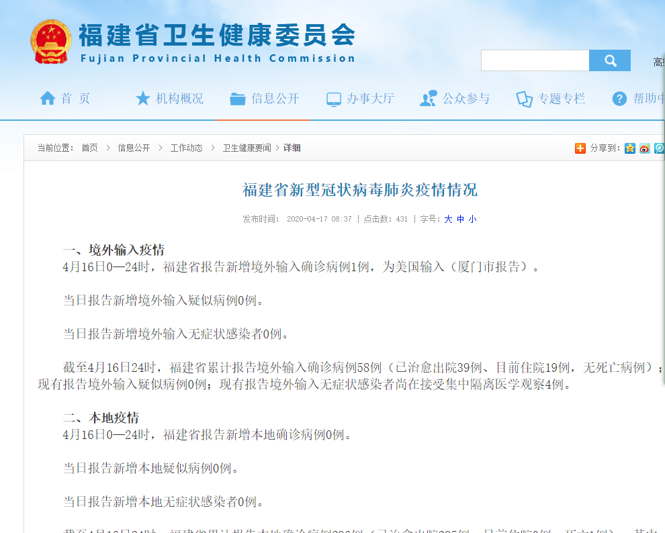Share article via Sina Weibo icon
The height and width of the screenshot is (533, 665).
click(x=645, y=148)
